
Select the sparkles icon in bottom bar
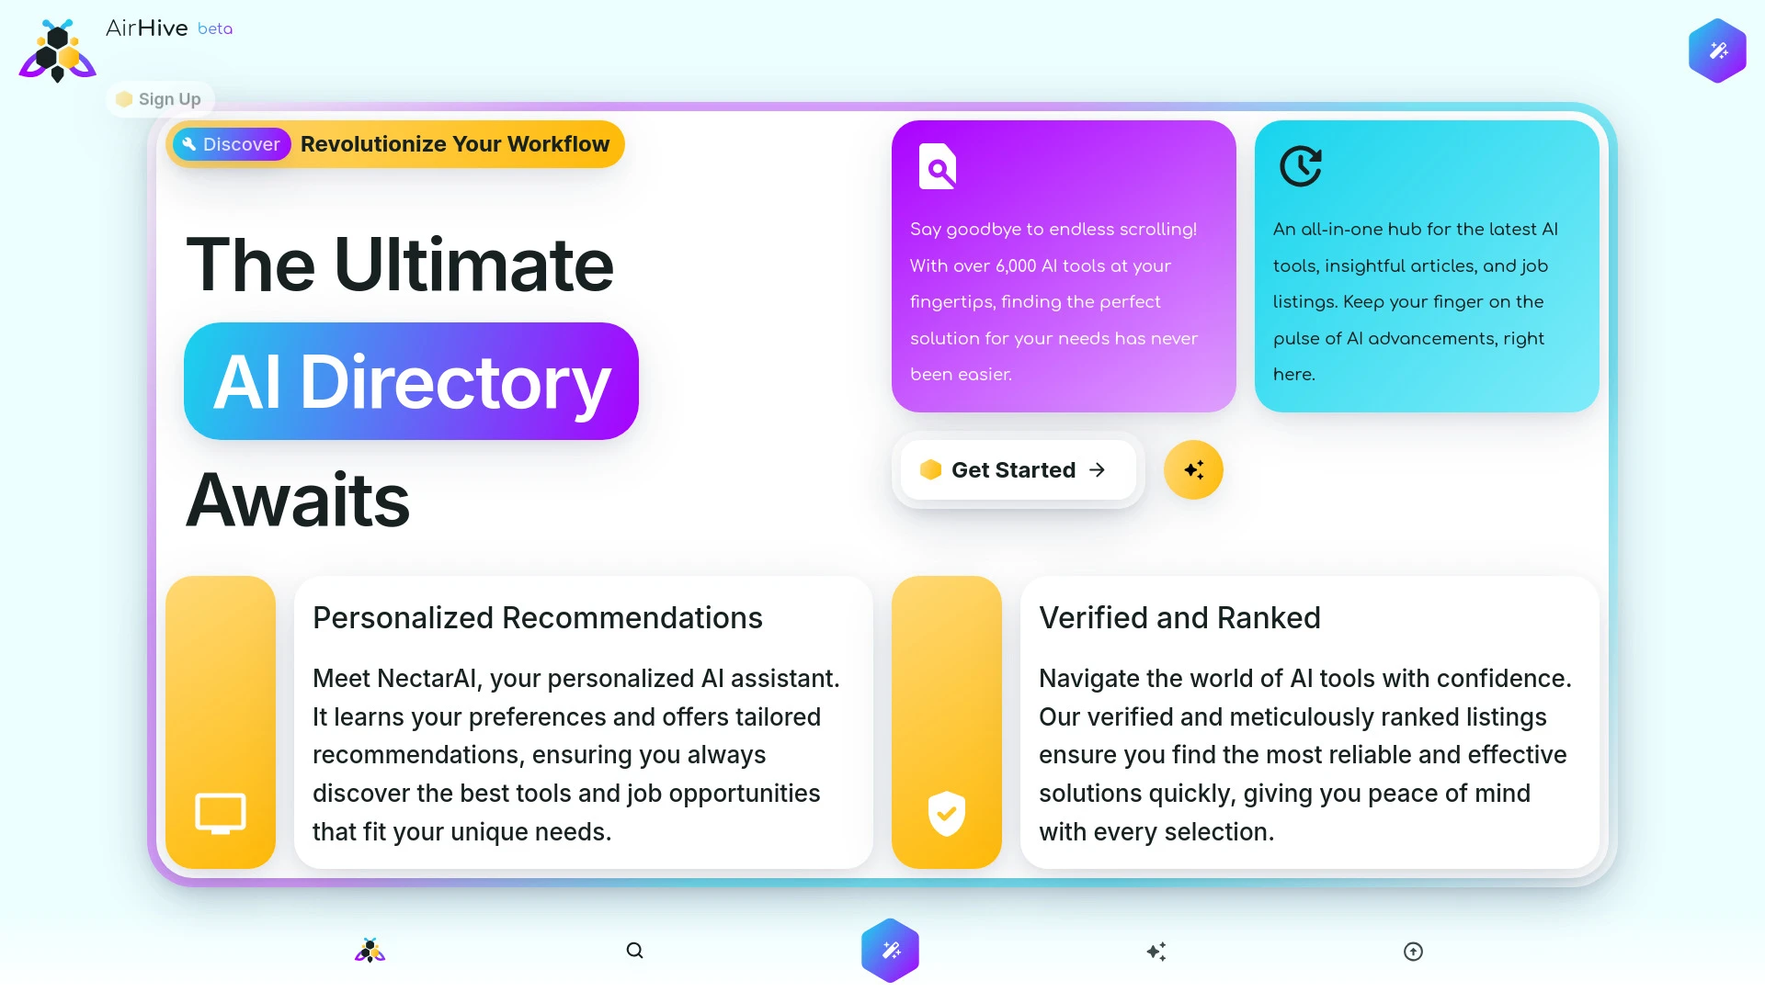point(1156,950)
